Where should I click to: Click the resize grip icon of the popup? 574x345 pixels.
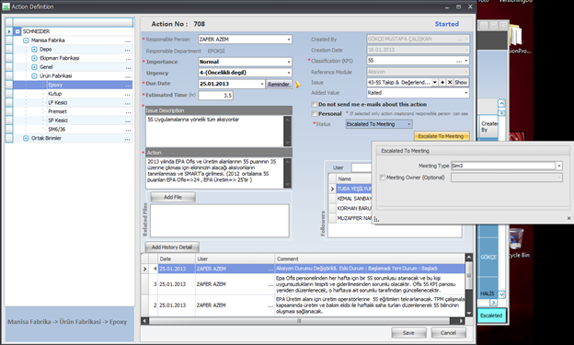coord(377,219)
